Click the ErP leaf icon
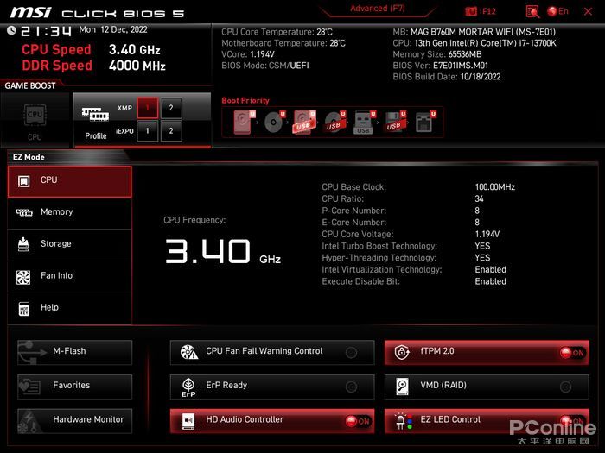This screenshot has width=605, height=453. pyautogui.click(x=188, y=387)
